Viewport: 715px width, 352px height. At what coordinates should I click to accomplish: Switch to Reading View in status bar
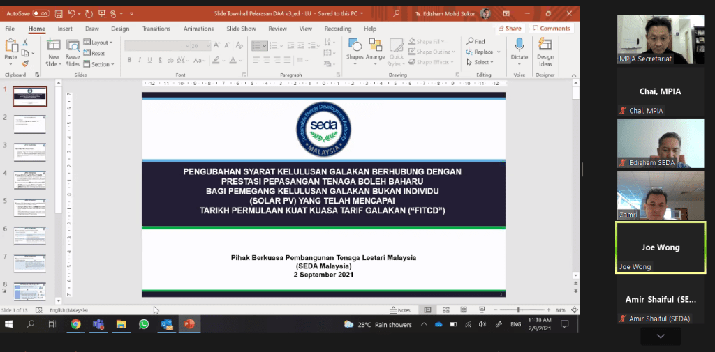click(464, 309)
